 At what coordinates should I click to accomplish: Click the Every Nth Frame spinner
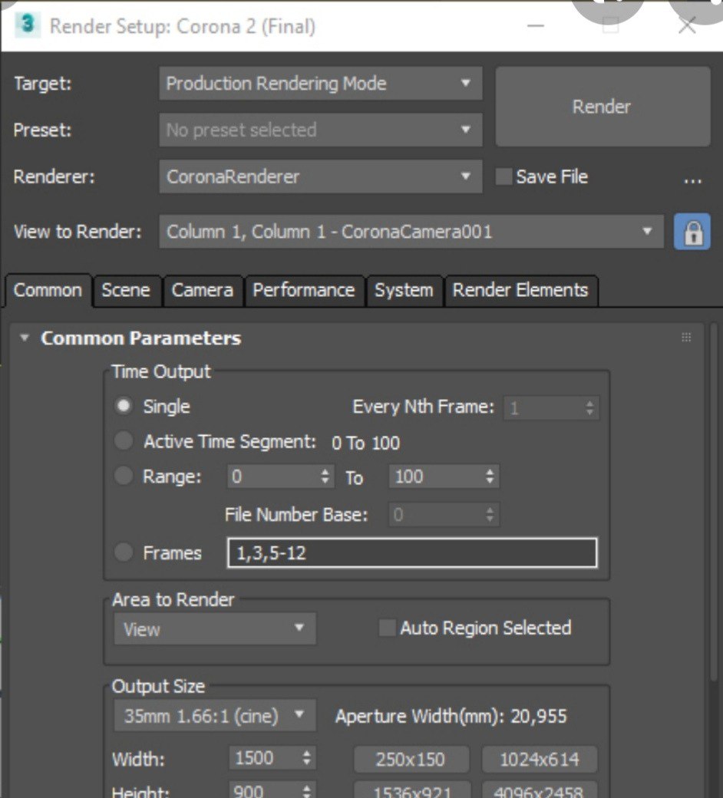[x=589, y=407]
